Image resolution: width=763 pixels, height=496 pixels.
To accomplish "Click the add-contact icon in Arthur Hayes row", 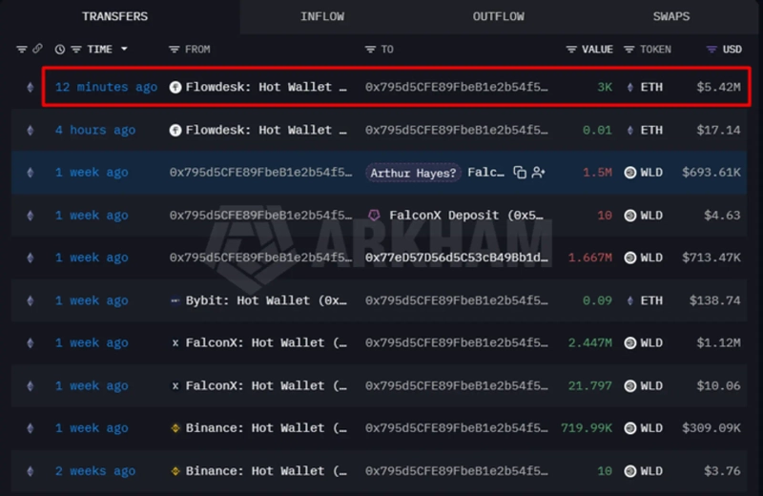I will point(538,173).
